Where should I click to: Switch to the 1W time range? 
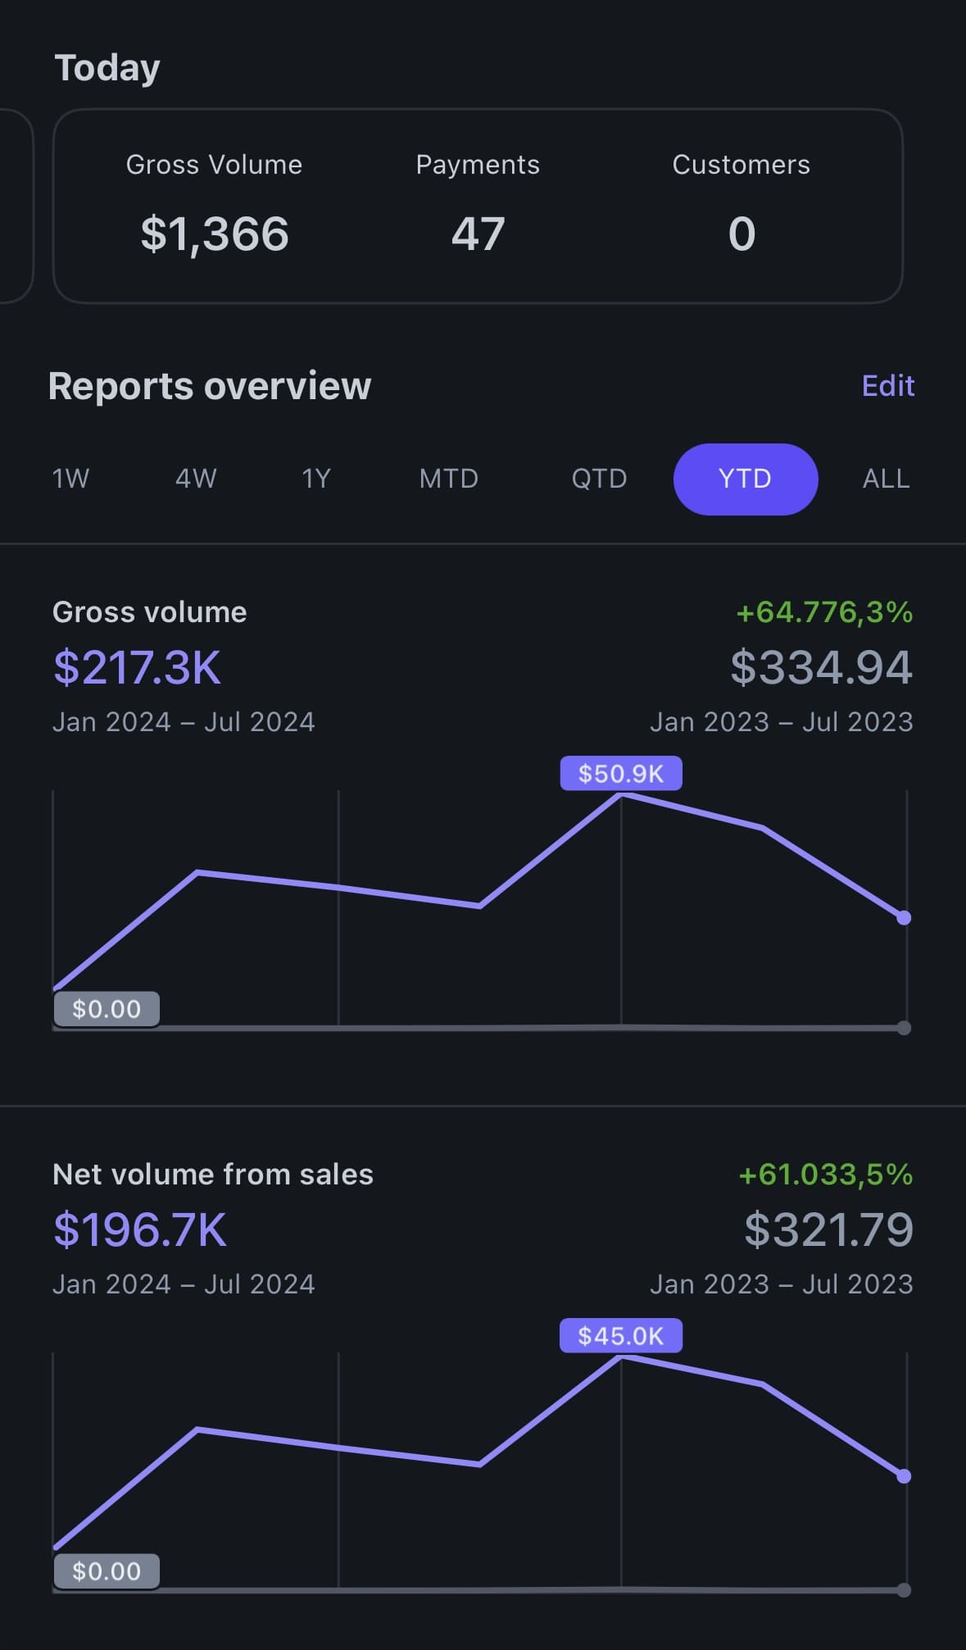[x=70, y=479]
